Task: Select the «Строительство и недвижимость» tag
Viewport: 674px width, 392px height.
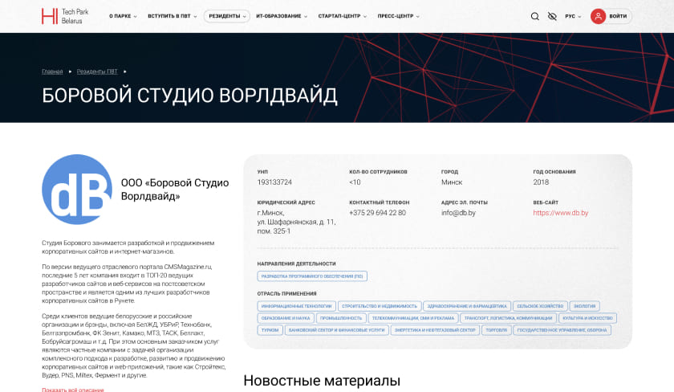Action: (x=380, y=306)
